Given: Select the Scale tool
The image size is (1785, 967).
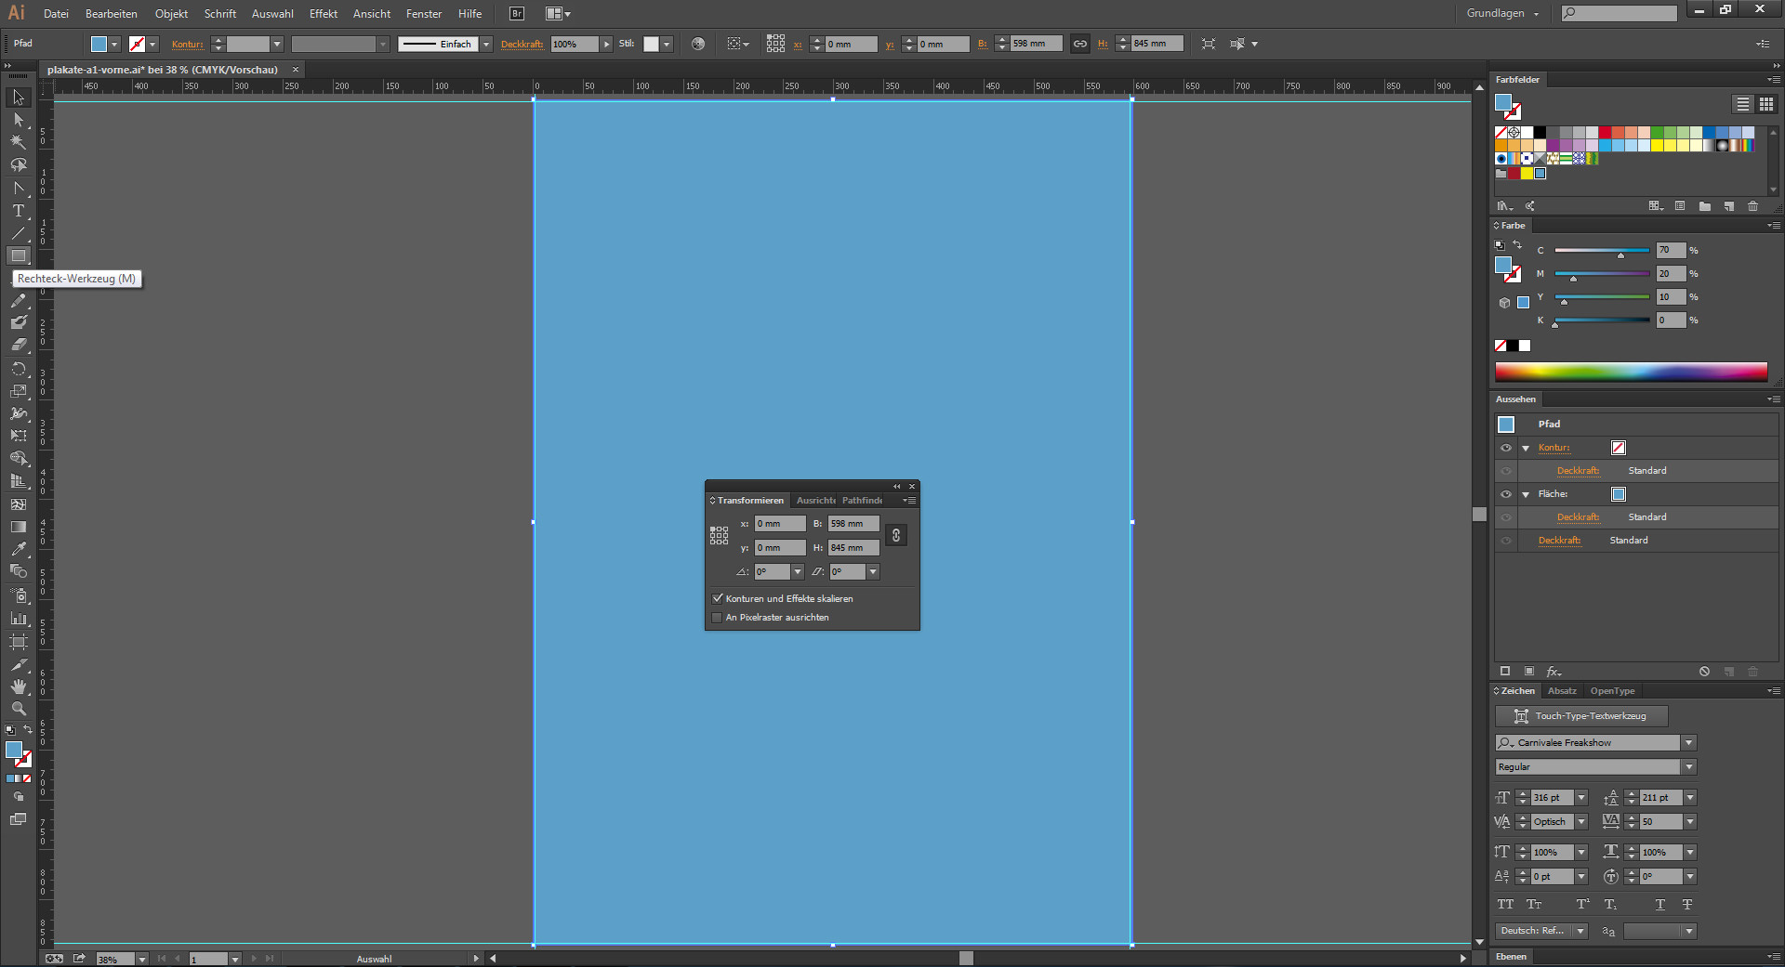Looking at the screenshot, I should (x=18, y=391).
